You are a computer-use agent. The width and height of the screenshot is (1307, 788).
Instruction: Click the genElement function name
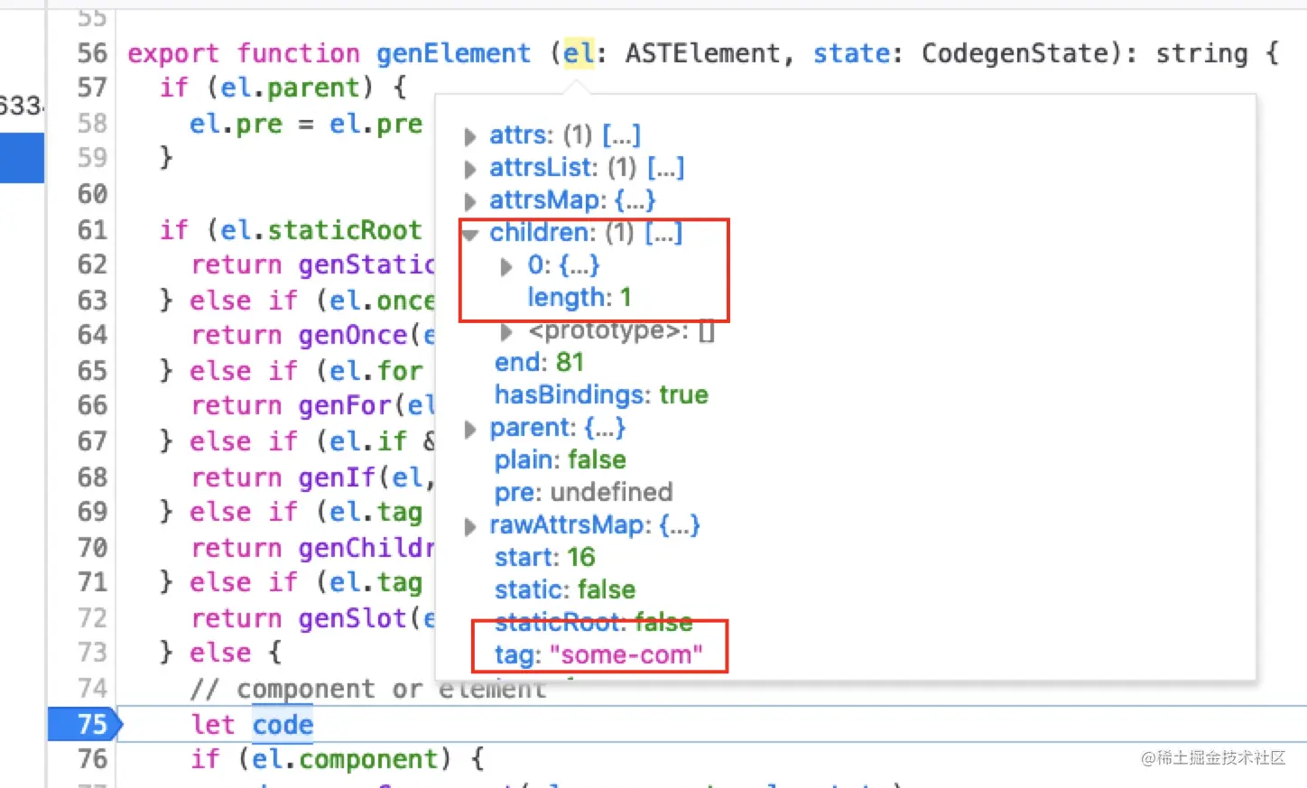coord(453,53)
